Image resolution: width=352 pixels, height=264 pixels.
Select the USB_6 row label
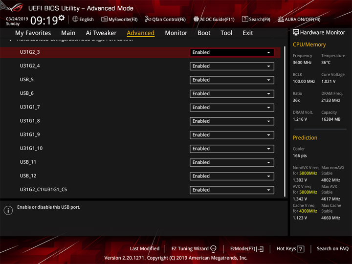27,93
